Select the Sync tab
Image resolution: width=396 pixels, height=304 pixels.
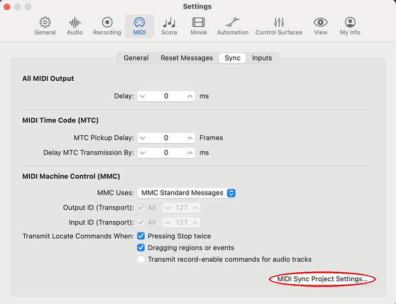tap(232, 58)
